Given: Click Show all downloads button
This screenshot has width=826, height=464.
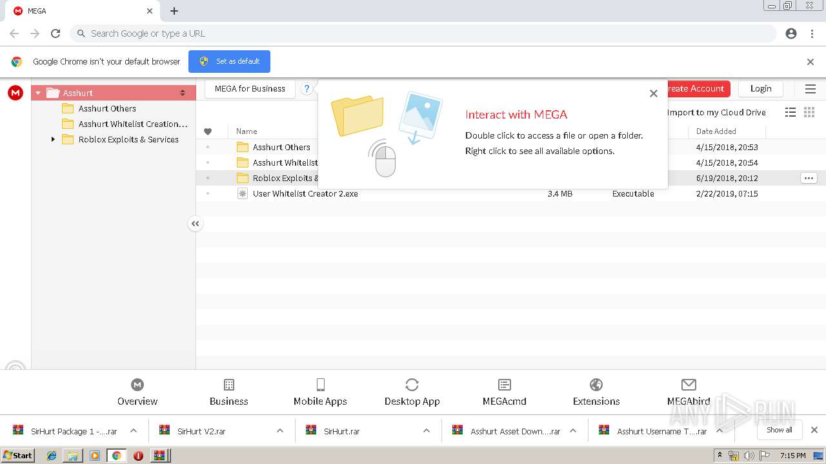Looking at the screenshot, I should coord(780,430).
